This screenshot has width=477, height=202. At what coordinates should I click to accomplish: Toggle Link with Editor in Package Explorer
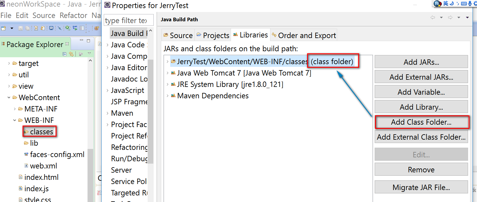click(x=71, y=54)
